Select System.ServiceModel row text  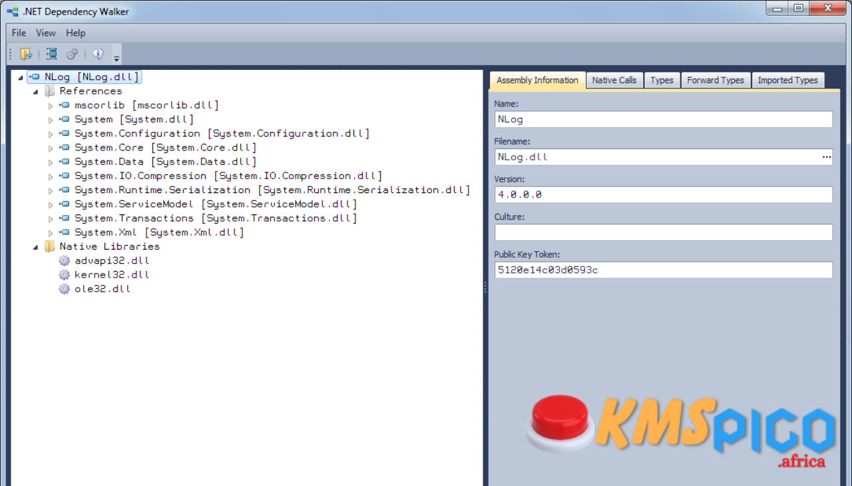tap(216, 204)
